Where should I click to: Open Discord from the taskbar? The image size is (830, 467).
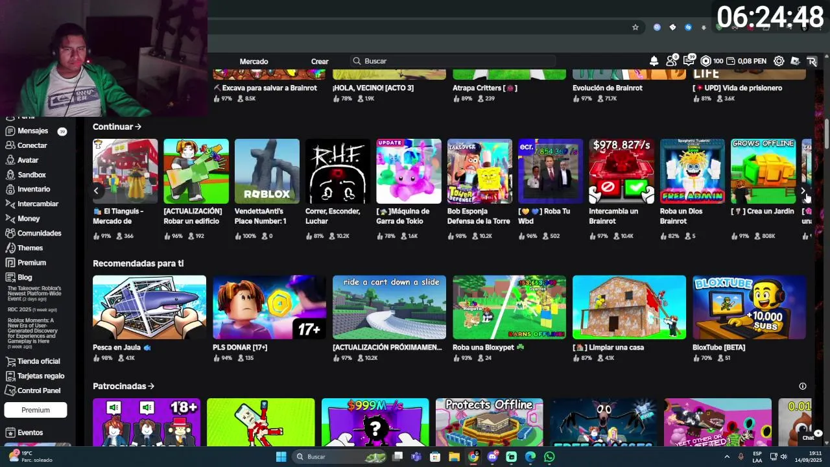tap(492, 457)
